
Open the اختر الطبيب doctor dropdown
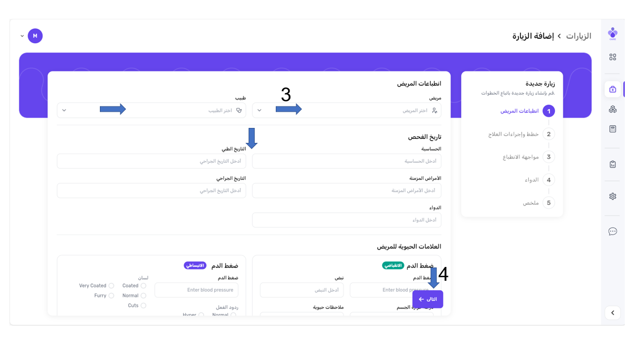[x=151, y=110]
